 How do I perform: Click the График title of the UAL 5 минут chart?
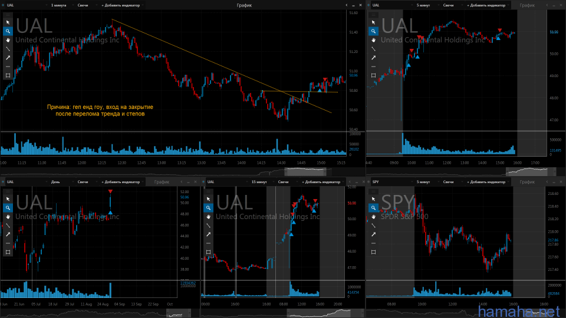tap(527, 5)
